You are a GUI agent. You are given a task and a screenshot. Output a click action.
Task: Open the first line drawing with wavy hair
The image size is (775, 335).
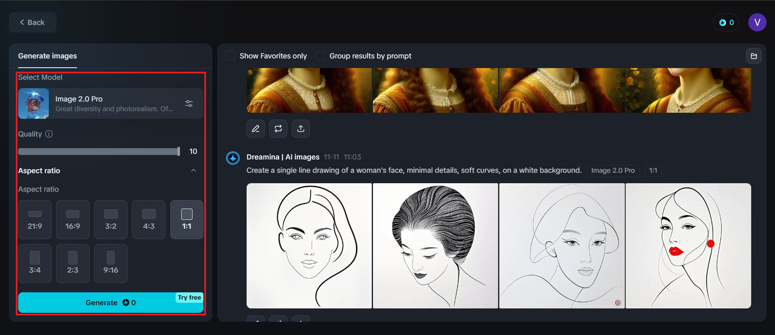coord(309,246)
